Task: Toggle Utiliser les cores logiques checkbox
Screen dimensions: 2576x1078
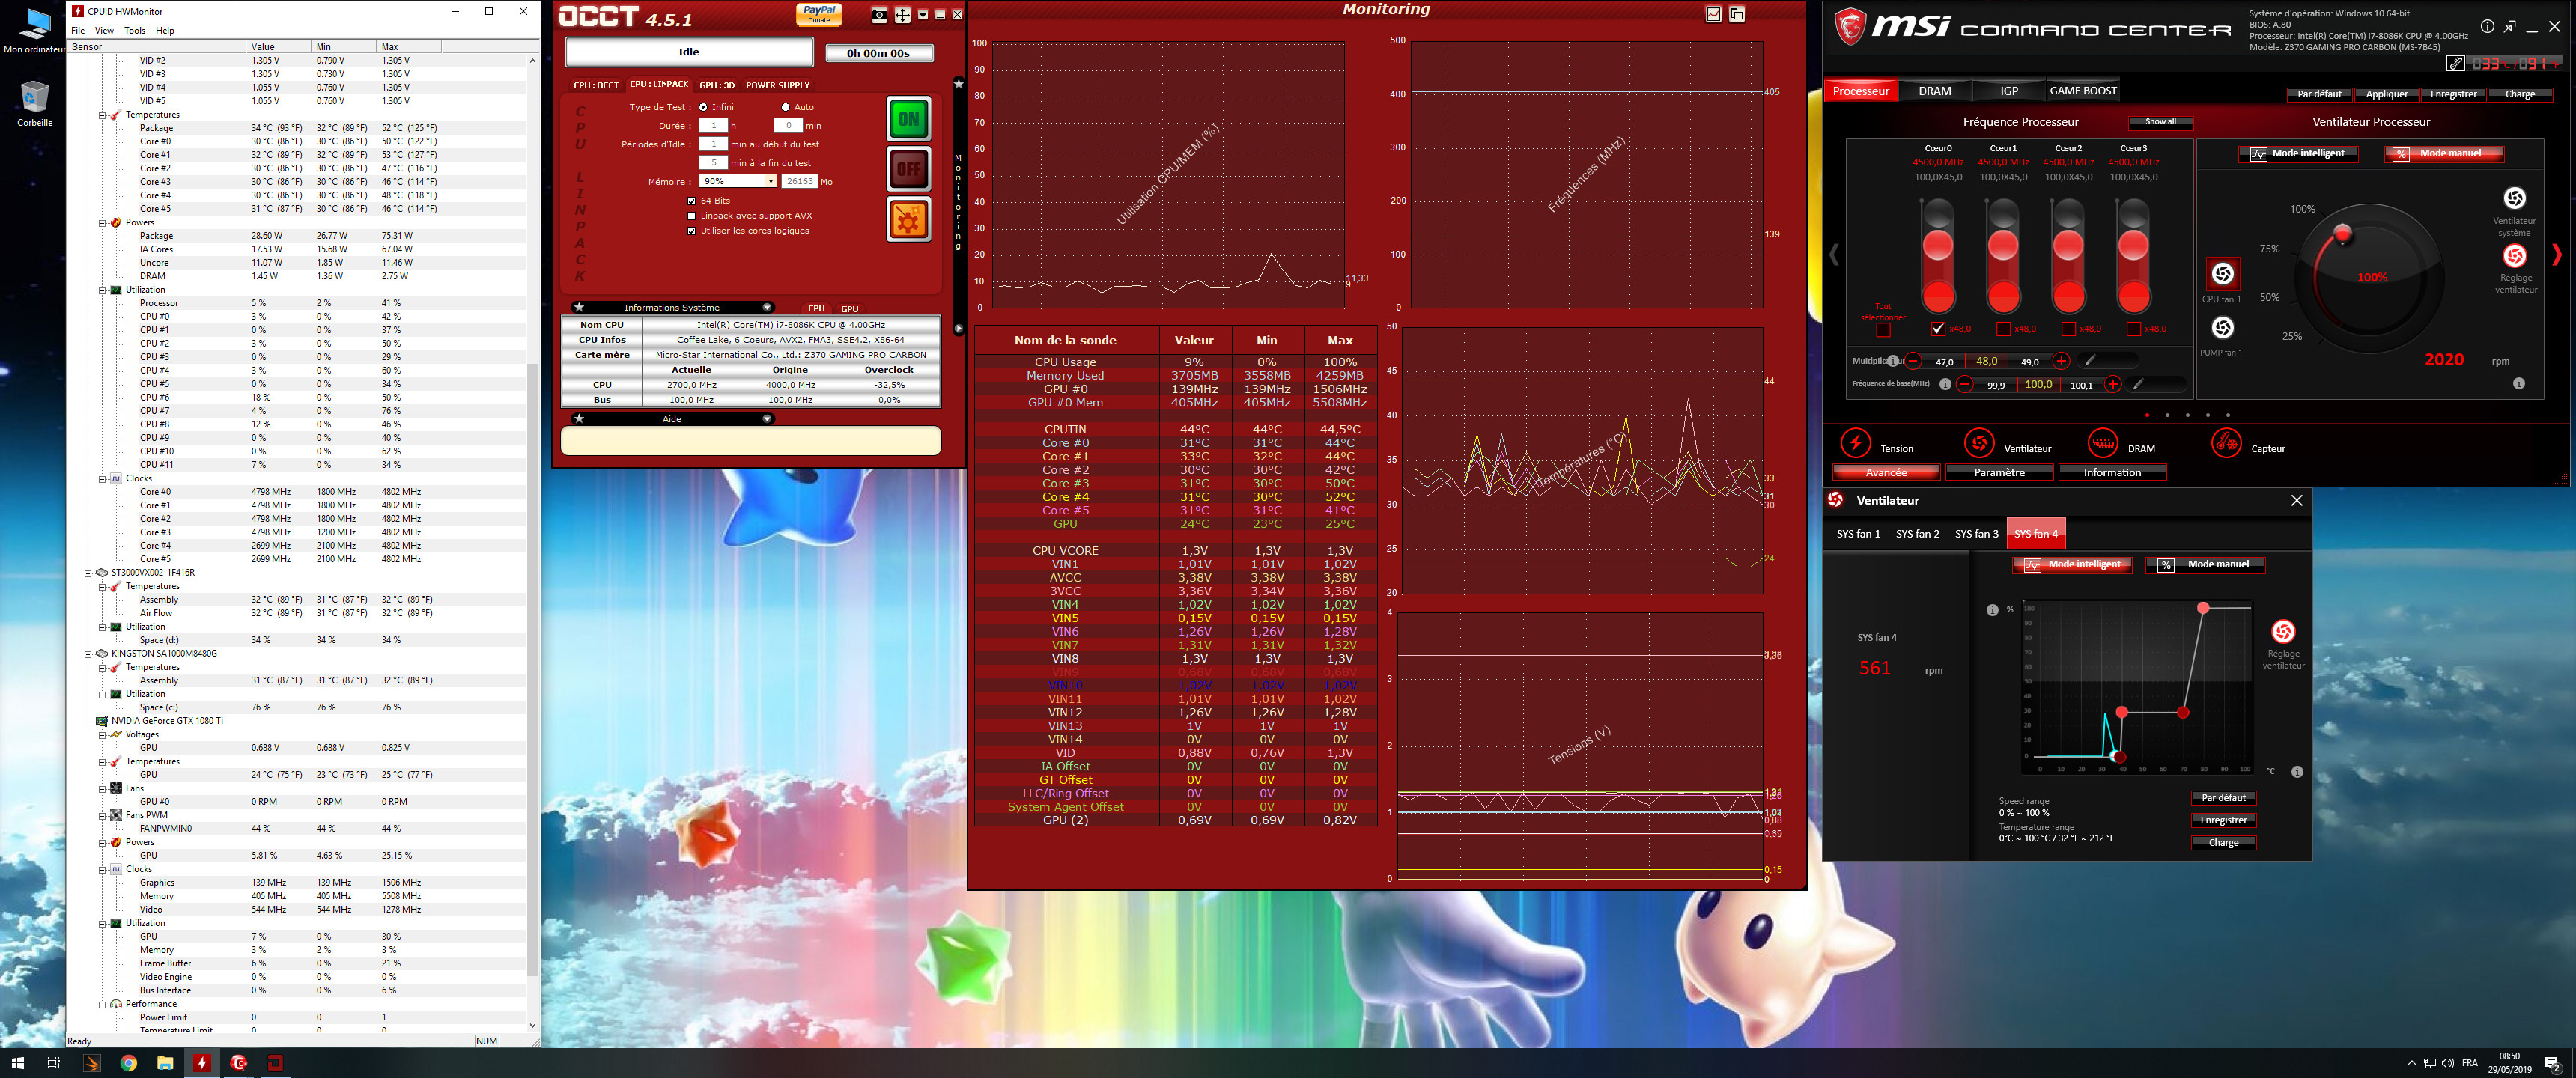Action: pos(691,231)
